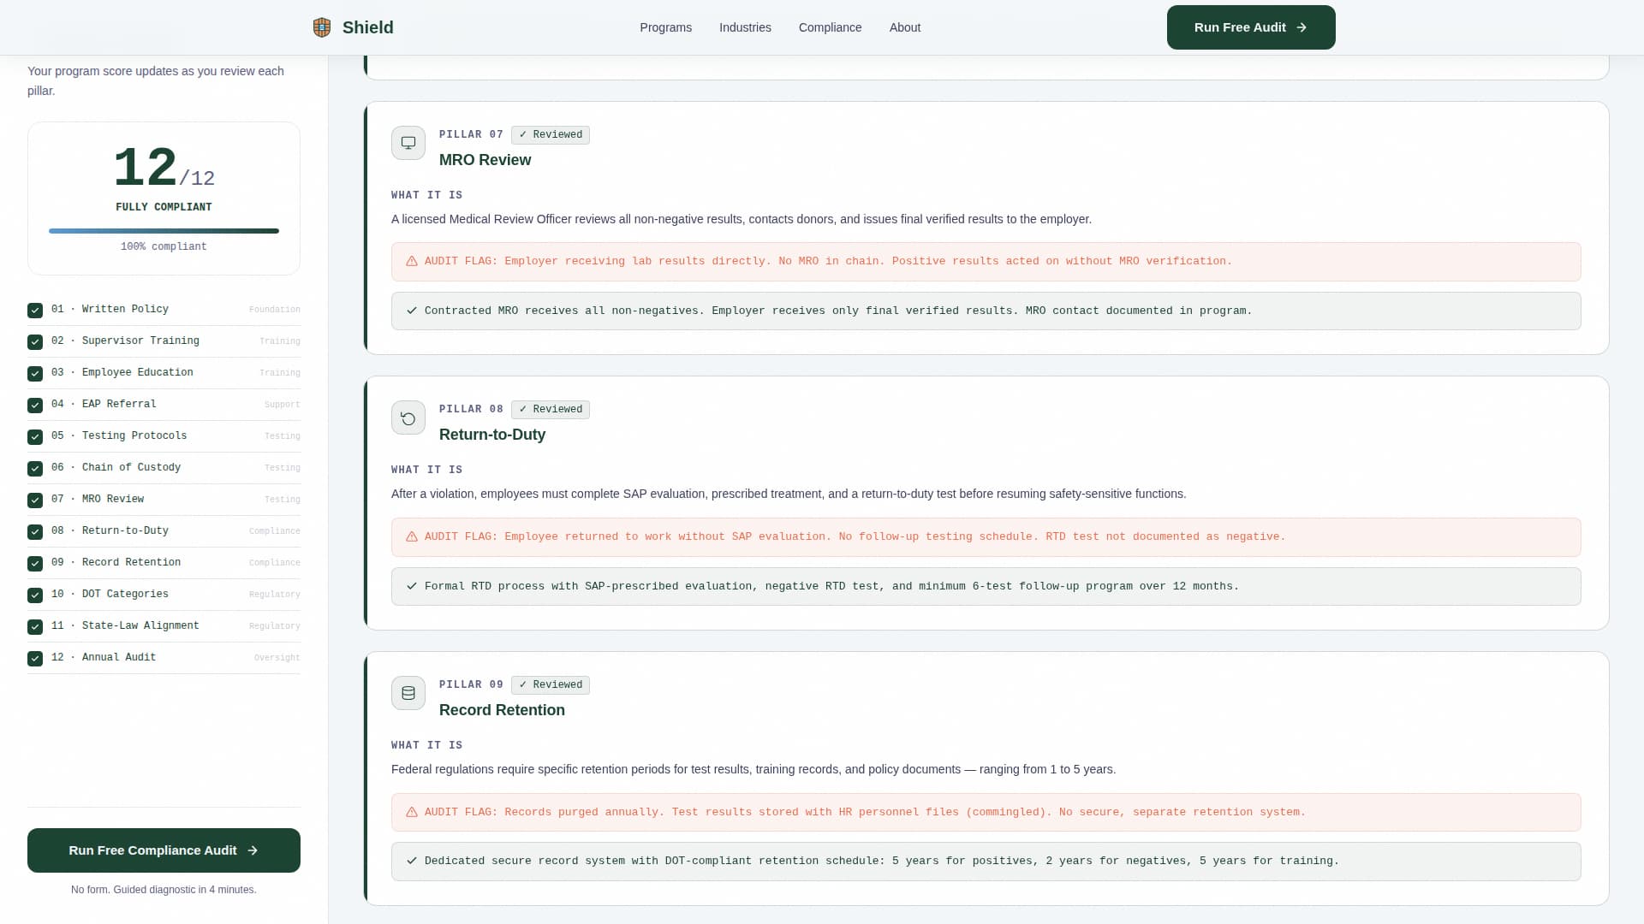The width and height of the screenshot is (1644, 924).
Task: Click the 'Foundation' tag beside Written Policy
Action: click(274, 310)
